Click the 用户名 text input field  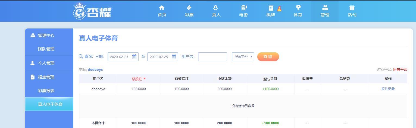click(x=212, y=57)
